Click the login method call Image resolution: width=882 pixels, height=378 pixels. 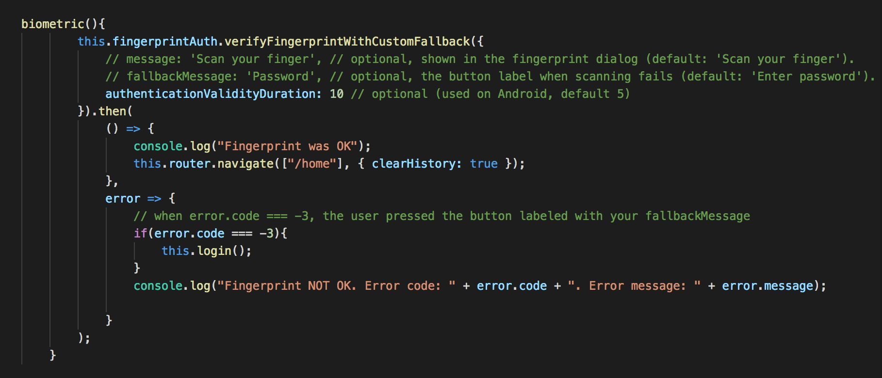[214, 251]
